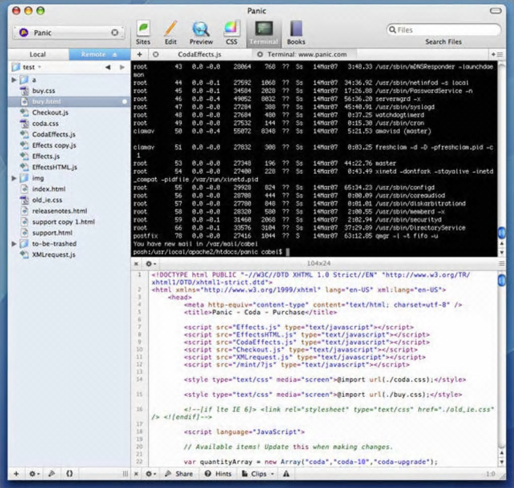Click the code braces icon in sidebar footer
The image size is (514, 488).
[x=69, y=473]
